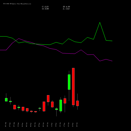The width and height of the screenshot is (131, 131).
Task: Select the high value 'H: 4.10'
Action: tap(66, 7)
